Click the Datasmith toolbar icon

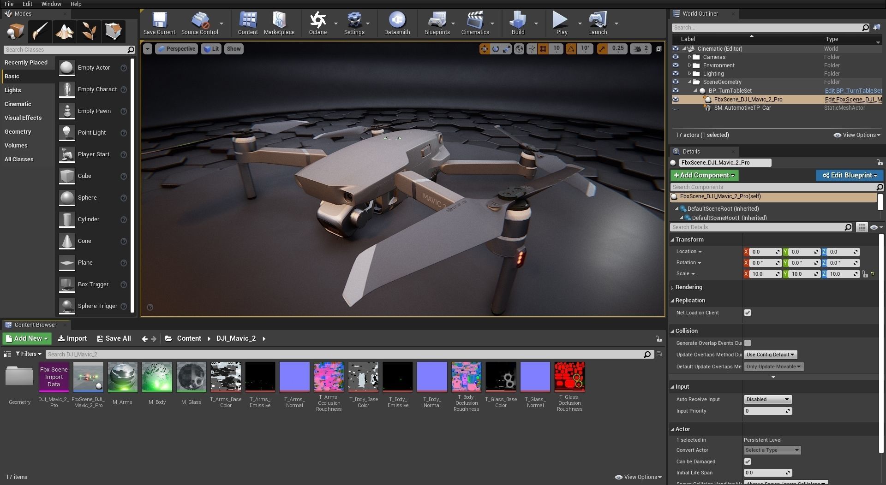tap(397, 23)
